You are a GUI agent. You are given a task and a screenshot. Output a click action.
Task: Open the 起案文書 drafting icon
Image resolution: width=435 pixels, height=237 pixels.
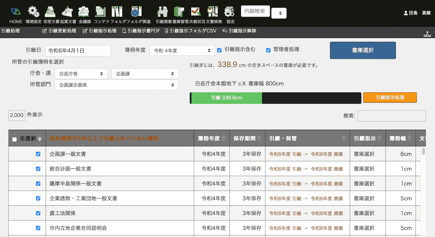[x=68, y=12]
